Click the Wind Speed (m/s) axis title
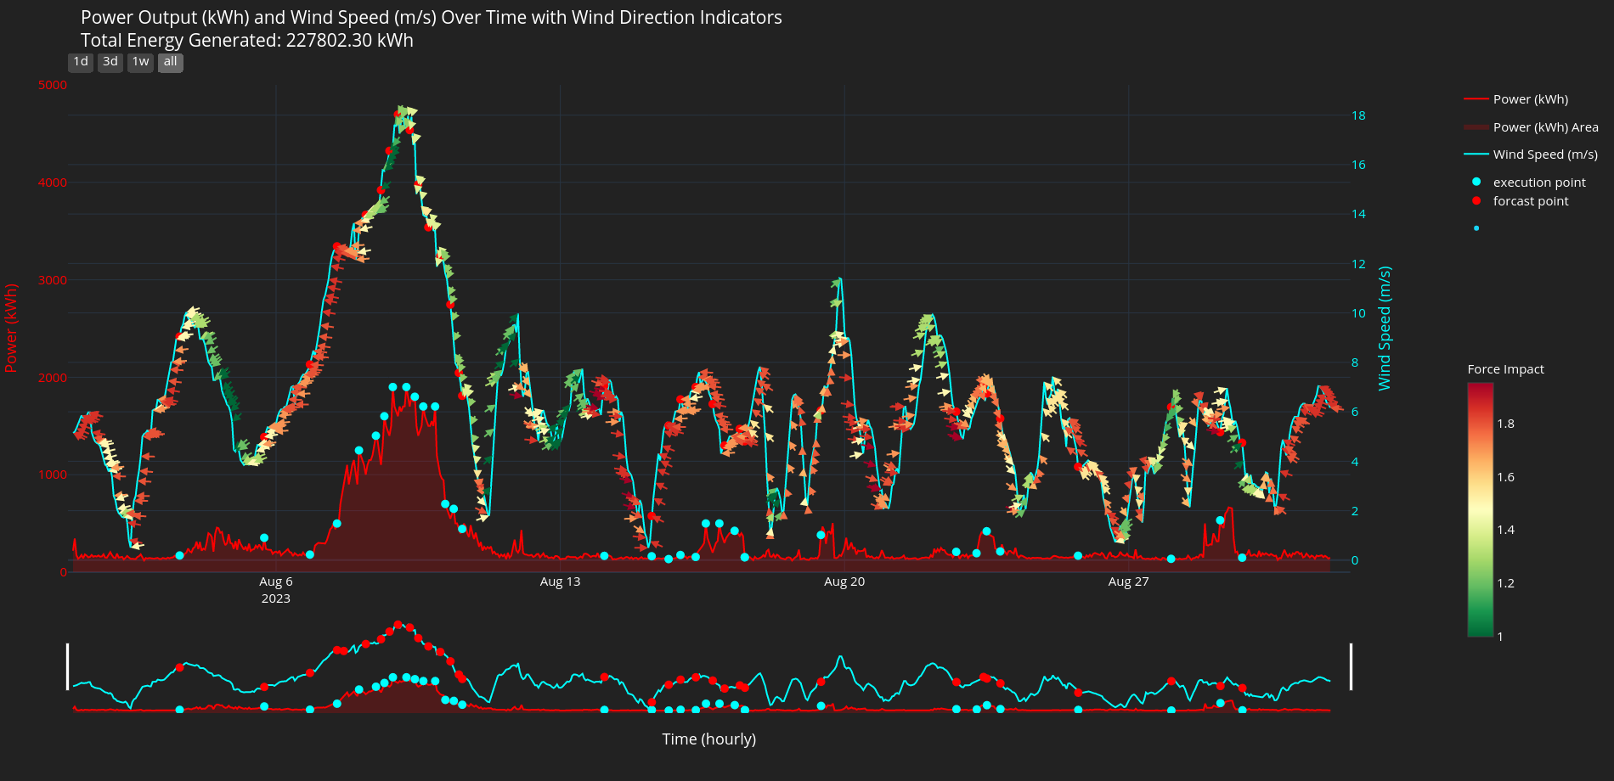 pyautogui.click(x=1385, y=329)
